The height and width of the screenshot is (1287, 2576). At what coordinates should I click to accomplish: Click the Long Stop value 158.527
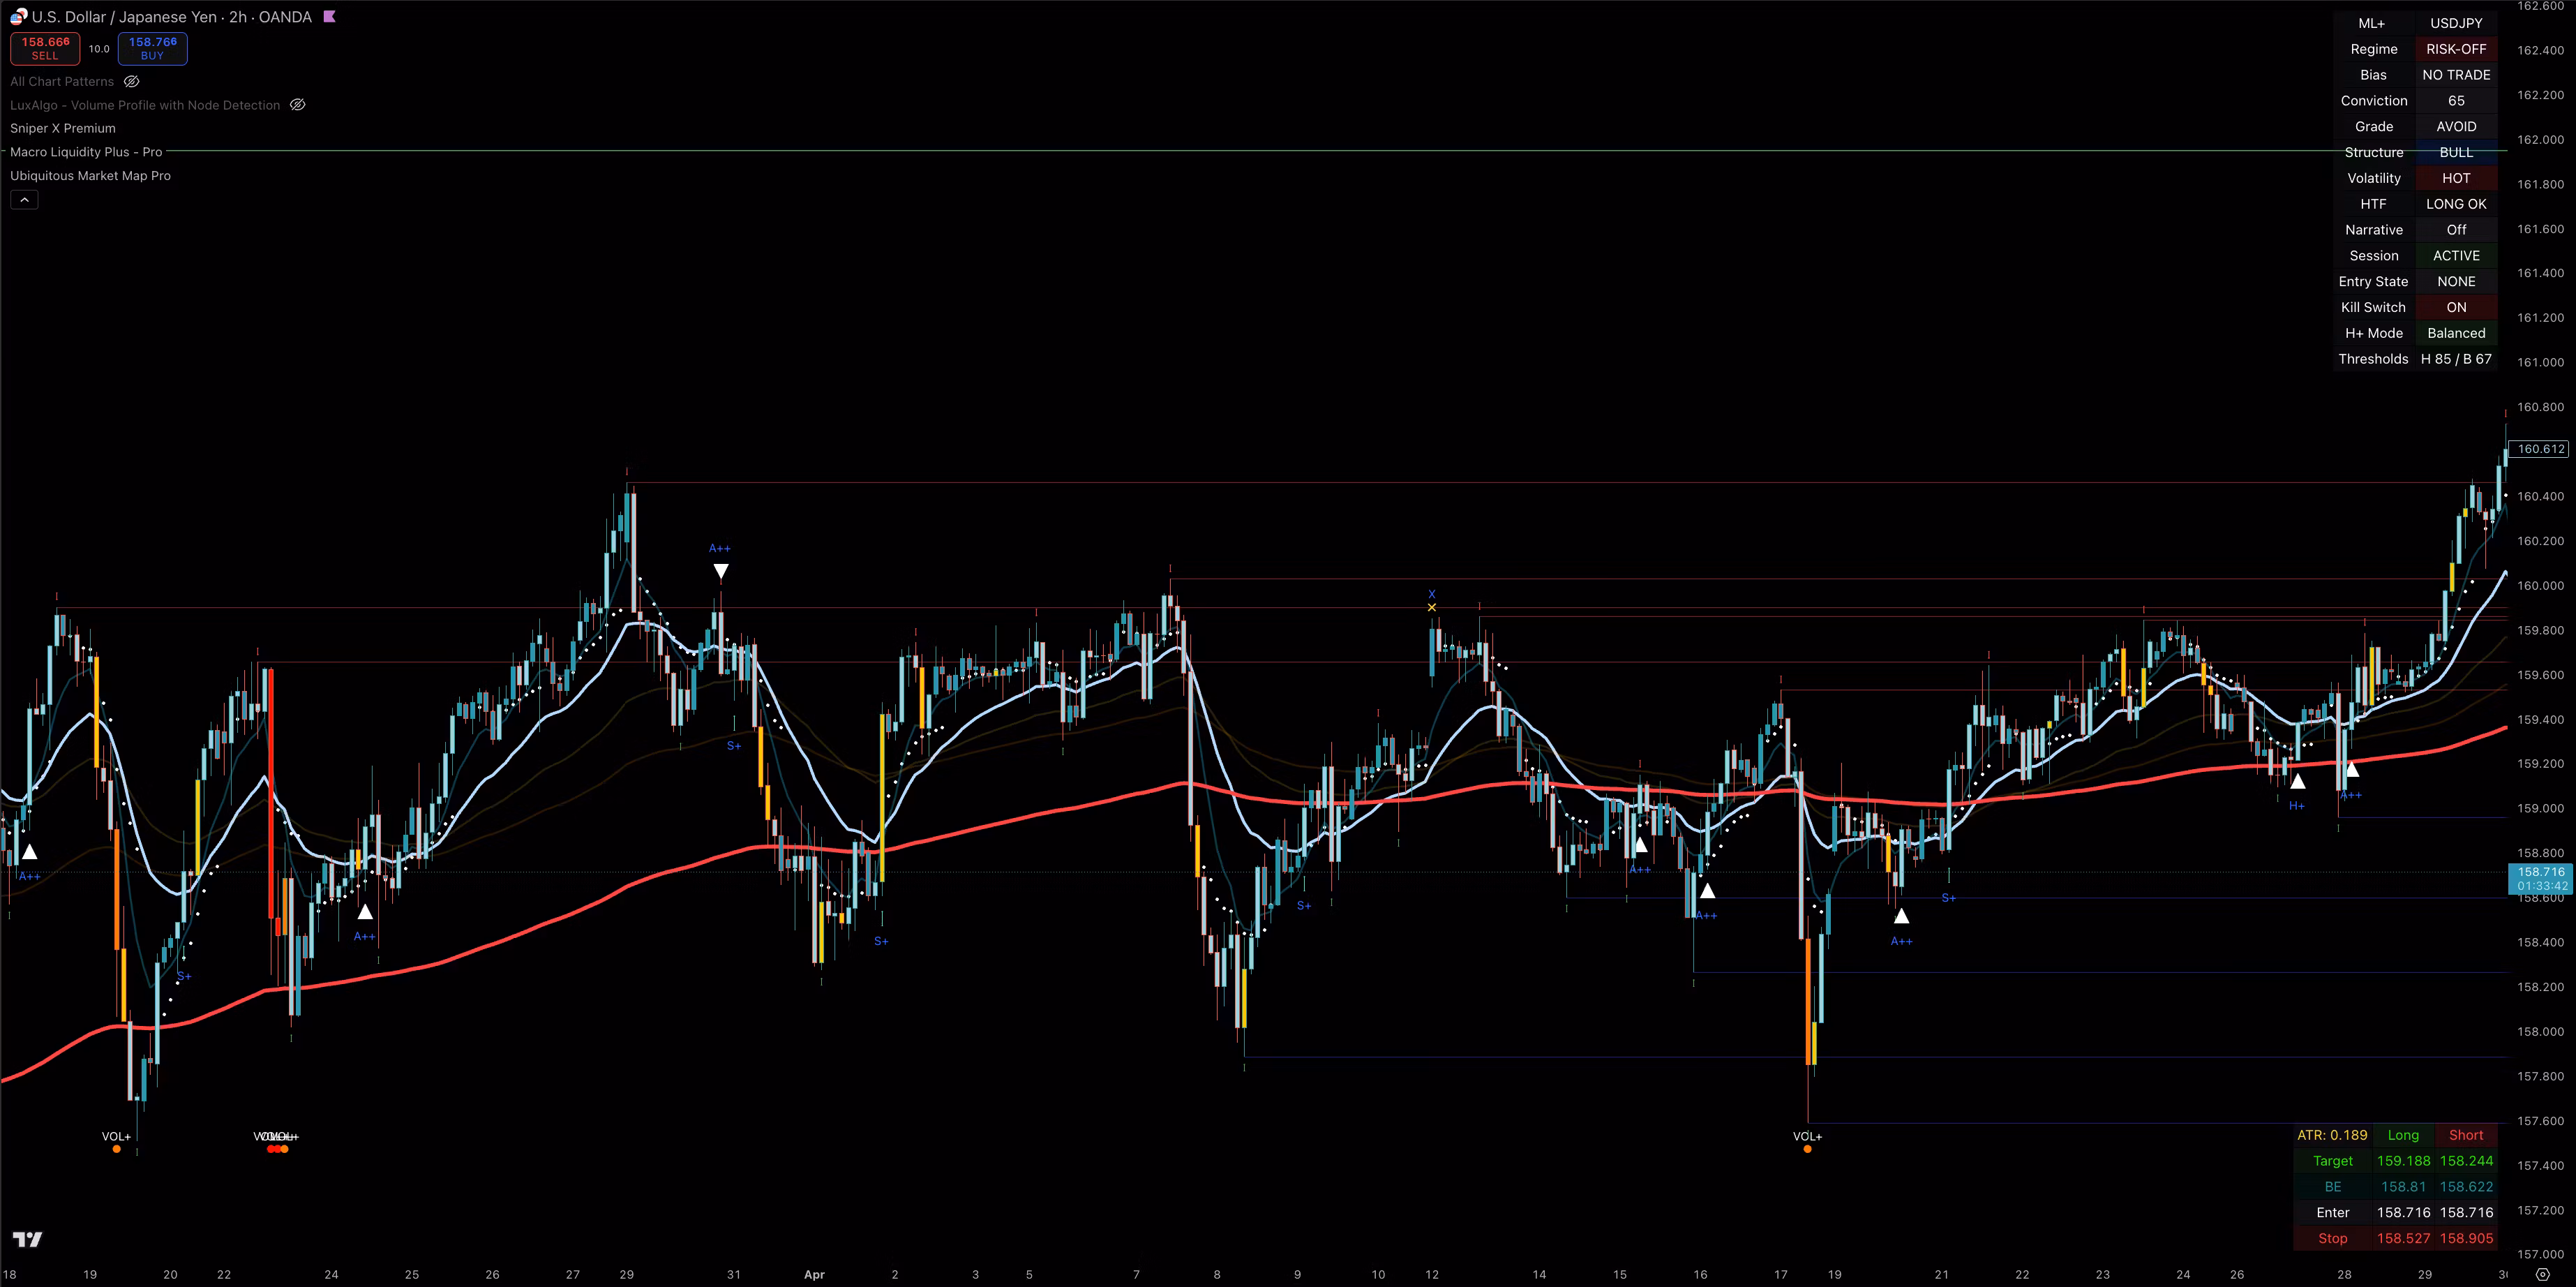coord(2403,1238)
